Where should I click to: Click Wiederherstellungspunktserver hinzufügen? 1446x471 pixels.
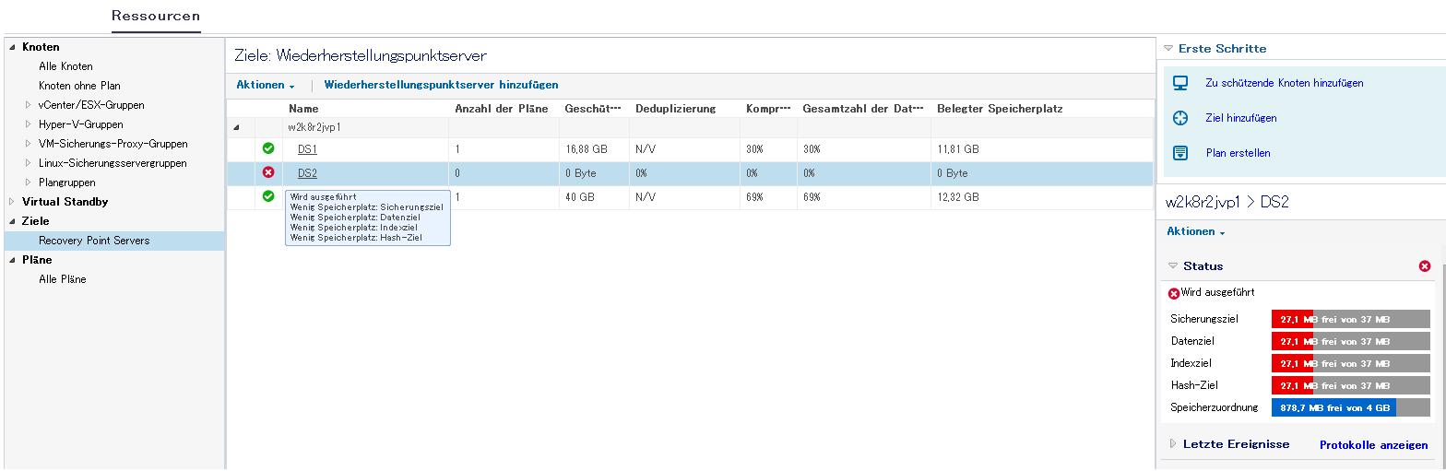tap(441, 85)
